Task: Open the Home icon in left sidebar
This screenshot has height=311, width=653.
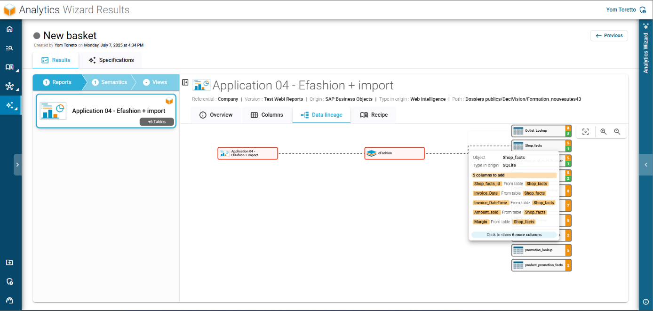Action: [x=9, y=29]
